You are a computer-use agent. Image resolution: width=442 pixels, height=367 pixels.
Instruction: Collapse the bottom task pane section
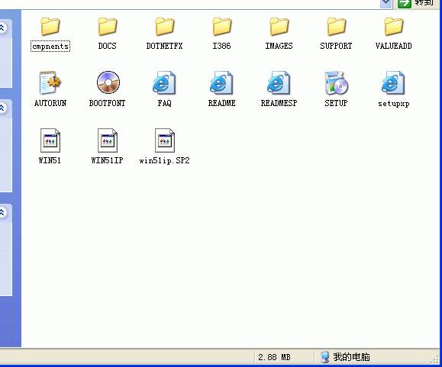[2, 212]
